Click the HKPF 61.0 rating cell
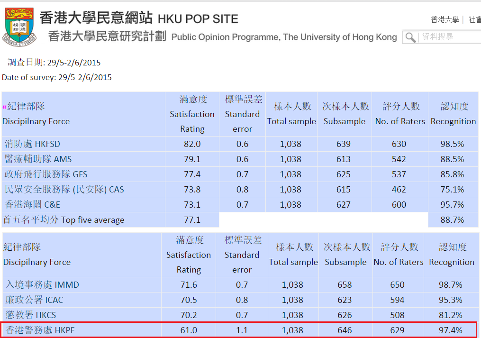Screen dimensions: 481x347 (x=189, y=330)
